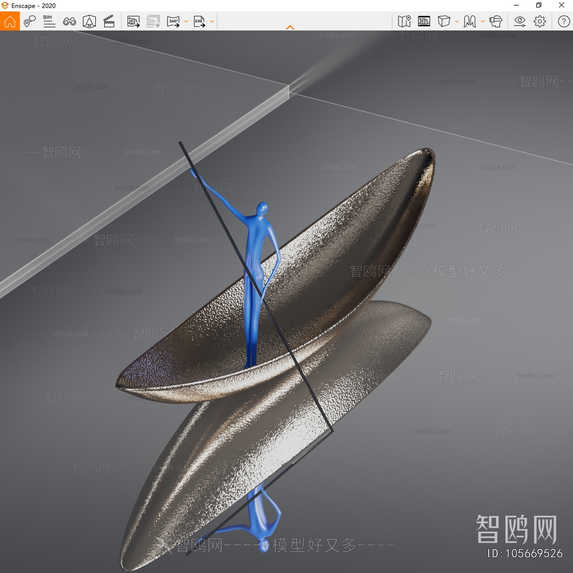The width and height of the screenshot is (573, 573).
Task: Open Visual Settings with the eye icon
Action: [520, 21]
